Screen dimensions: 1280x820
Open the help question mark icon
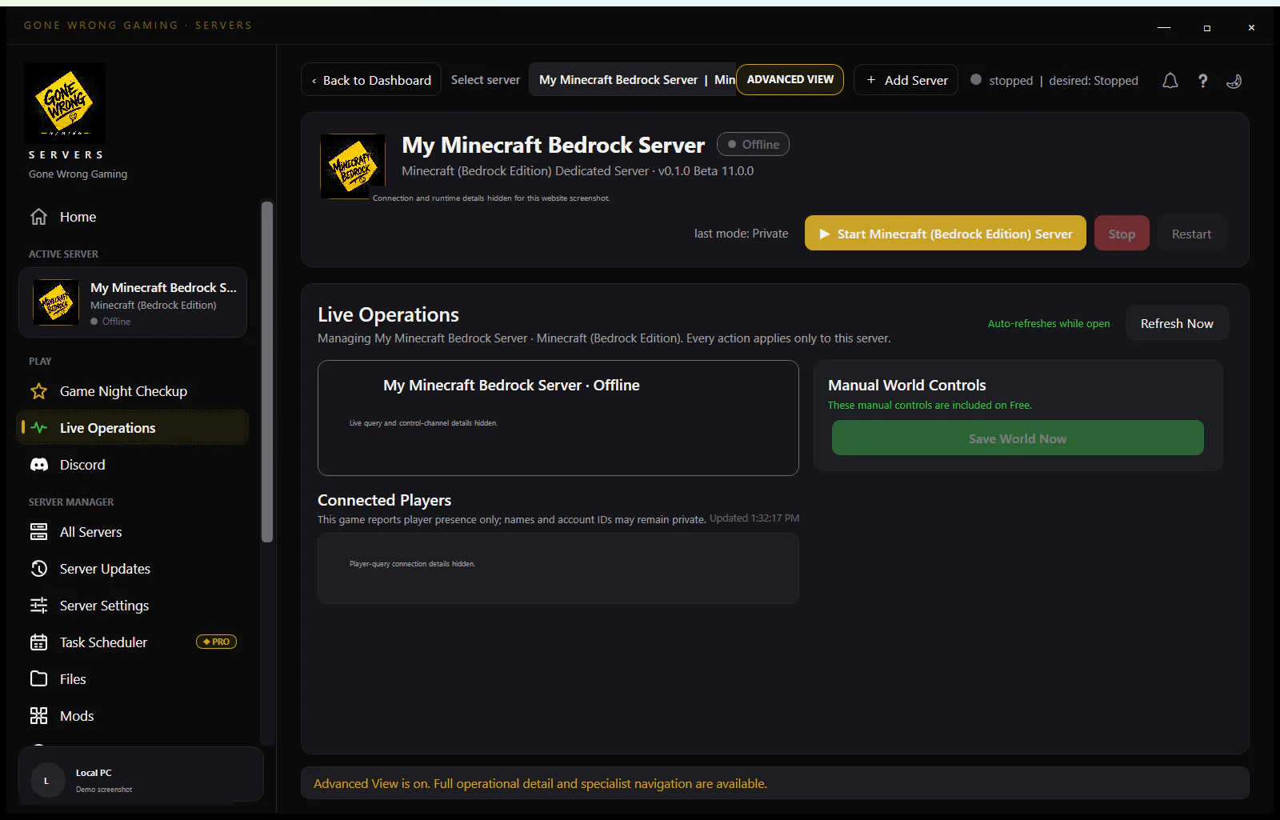click(1202, 81)
